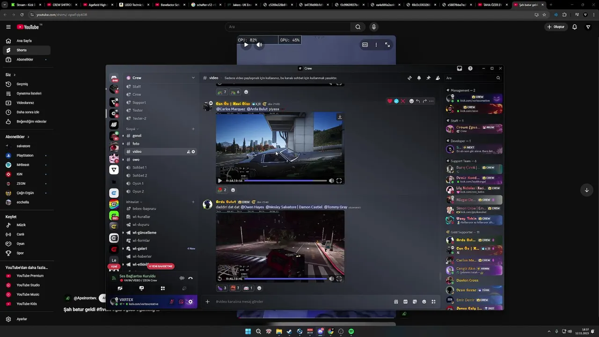The height and width of the screenshot is (337, 599).
Task: Open sticker picker in message bar
Action: (415, 302)
